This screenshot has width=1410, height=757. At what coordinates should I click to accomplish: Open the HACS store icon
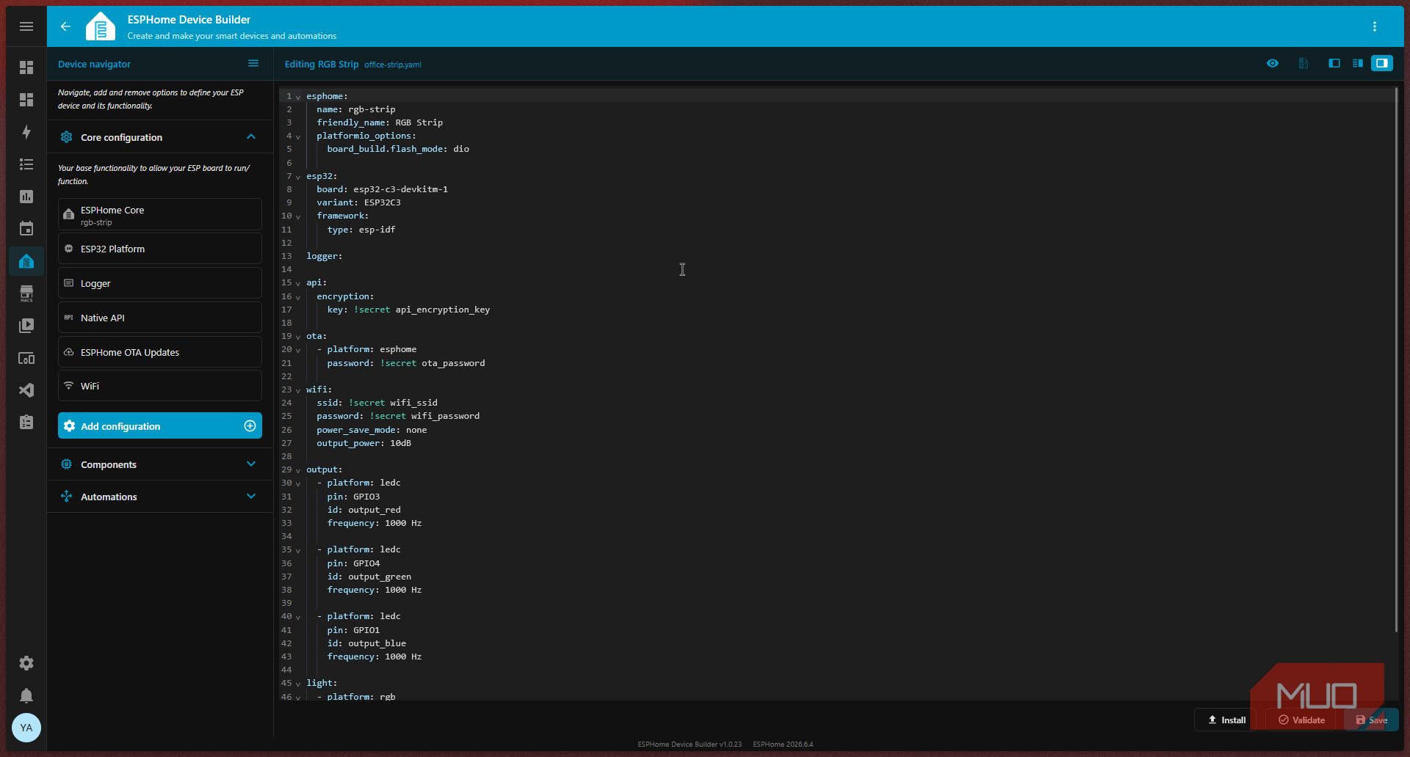[x=26, y=293]
